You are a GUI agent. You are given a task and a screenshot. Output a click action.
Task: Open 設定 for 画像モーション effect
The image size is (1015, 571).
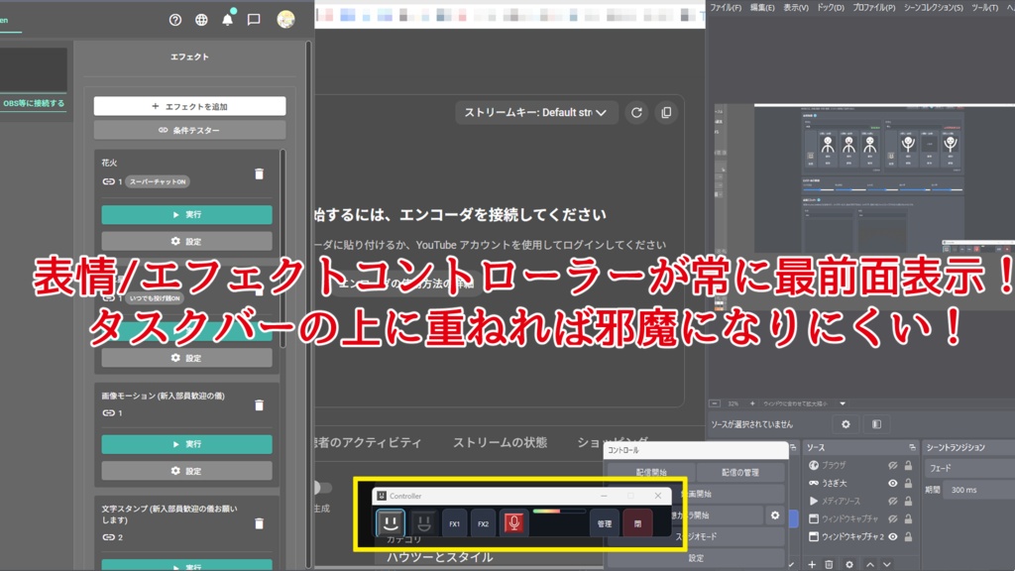[186, 471]
